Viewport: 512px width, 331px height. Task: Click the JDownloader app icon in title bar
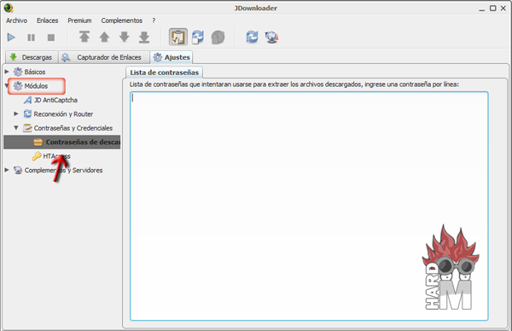coord(9,8)
